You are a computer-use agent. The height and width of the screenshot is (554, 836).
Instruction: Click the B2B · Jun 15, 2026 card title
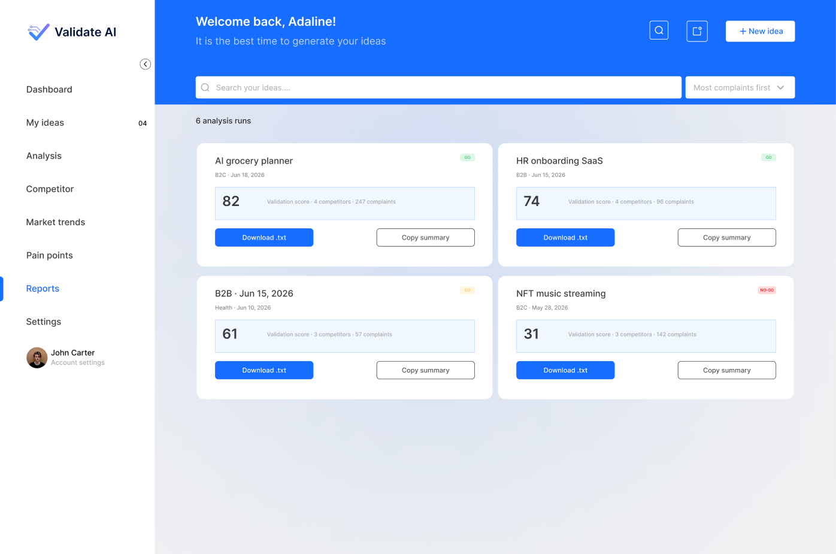coord(254,293)
